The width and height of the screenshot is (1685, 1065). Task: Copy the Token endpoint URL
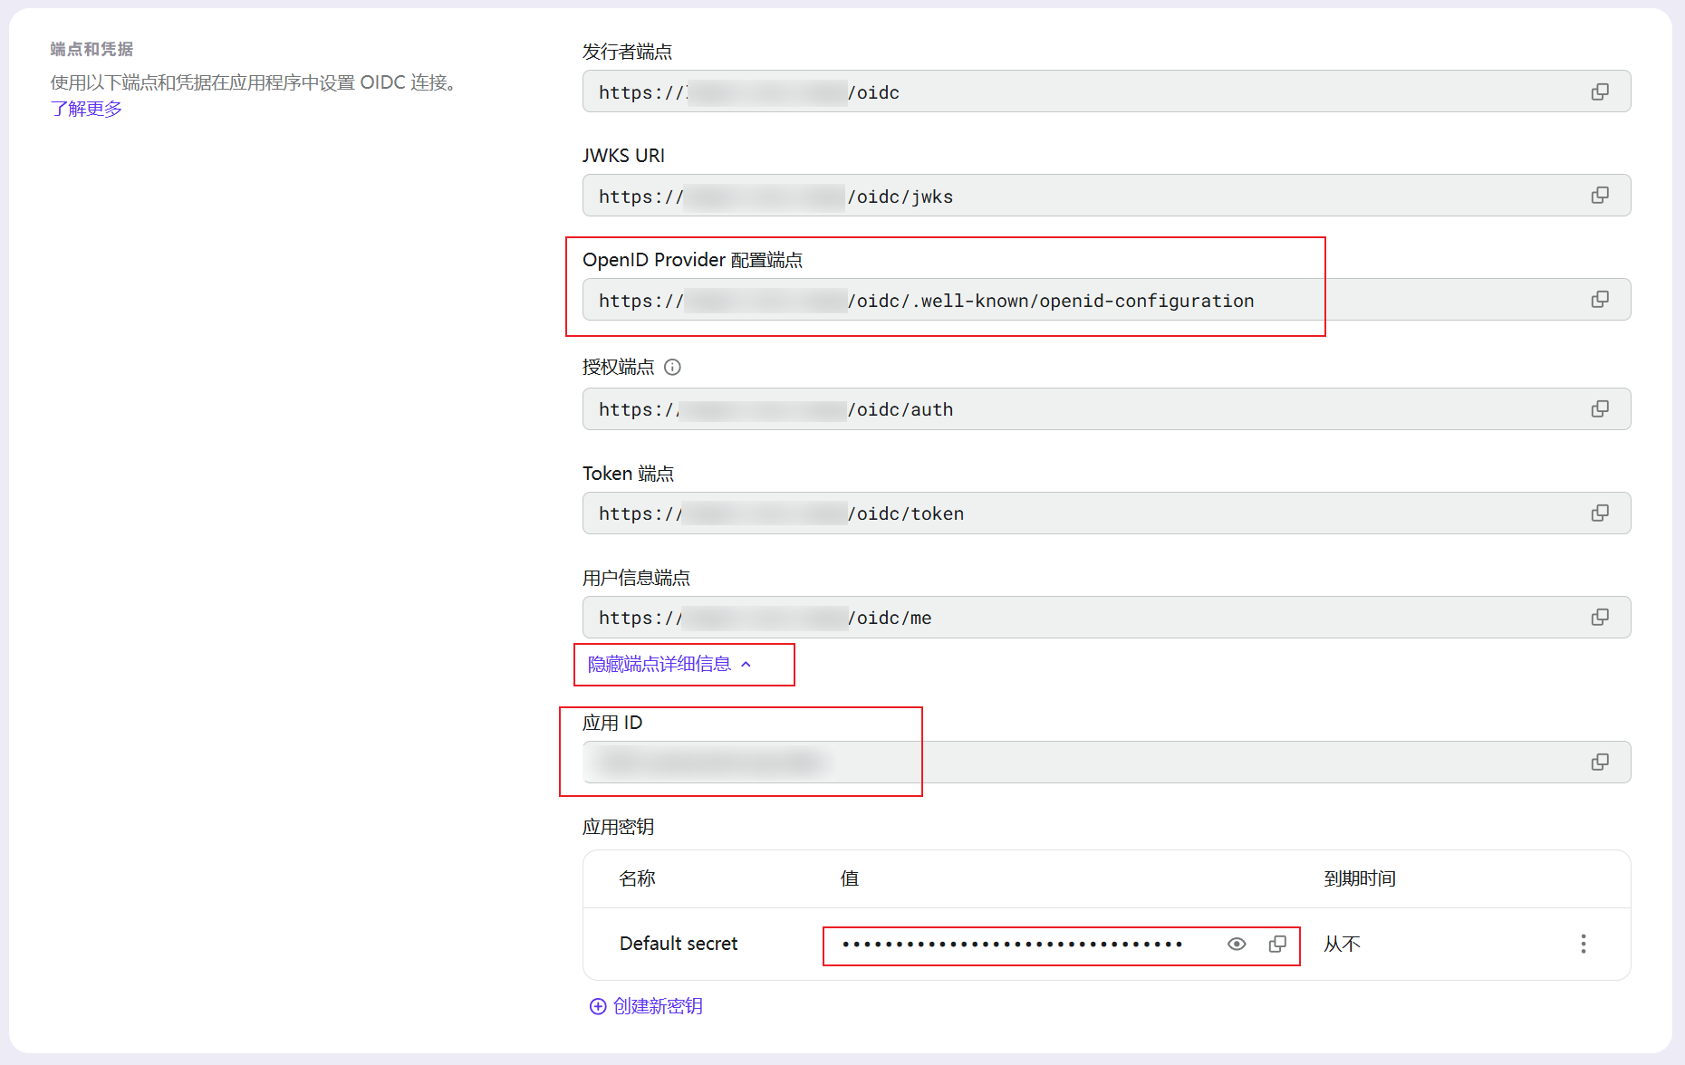click(x=1600, y=513)
